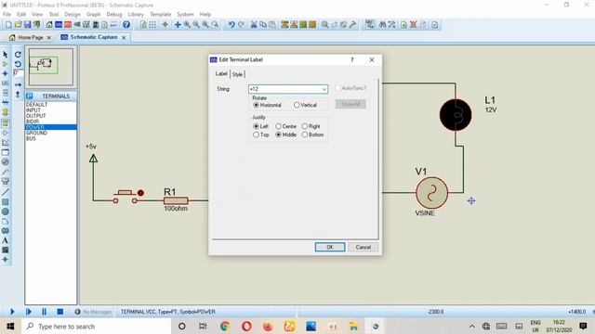Click the rotation angle input box
This screenshot has height=334, width=595.
[18, 72]
